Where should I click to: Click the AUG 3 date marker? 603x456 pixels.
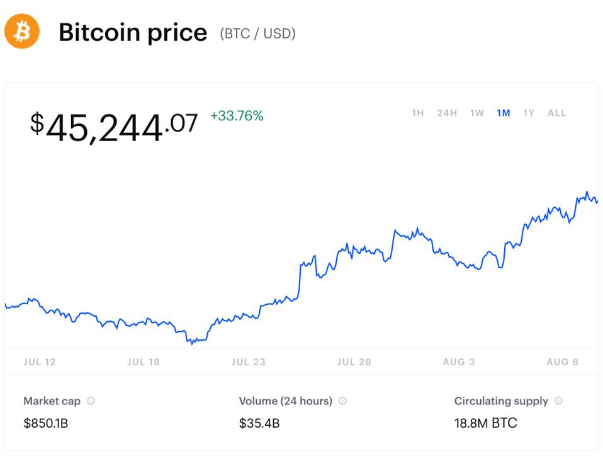[x=459, y=362]
